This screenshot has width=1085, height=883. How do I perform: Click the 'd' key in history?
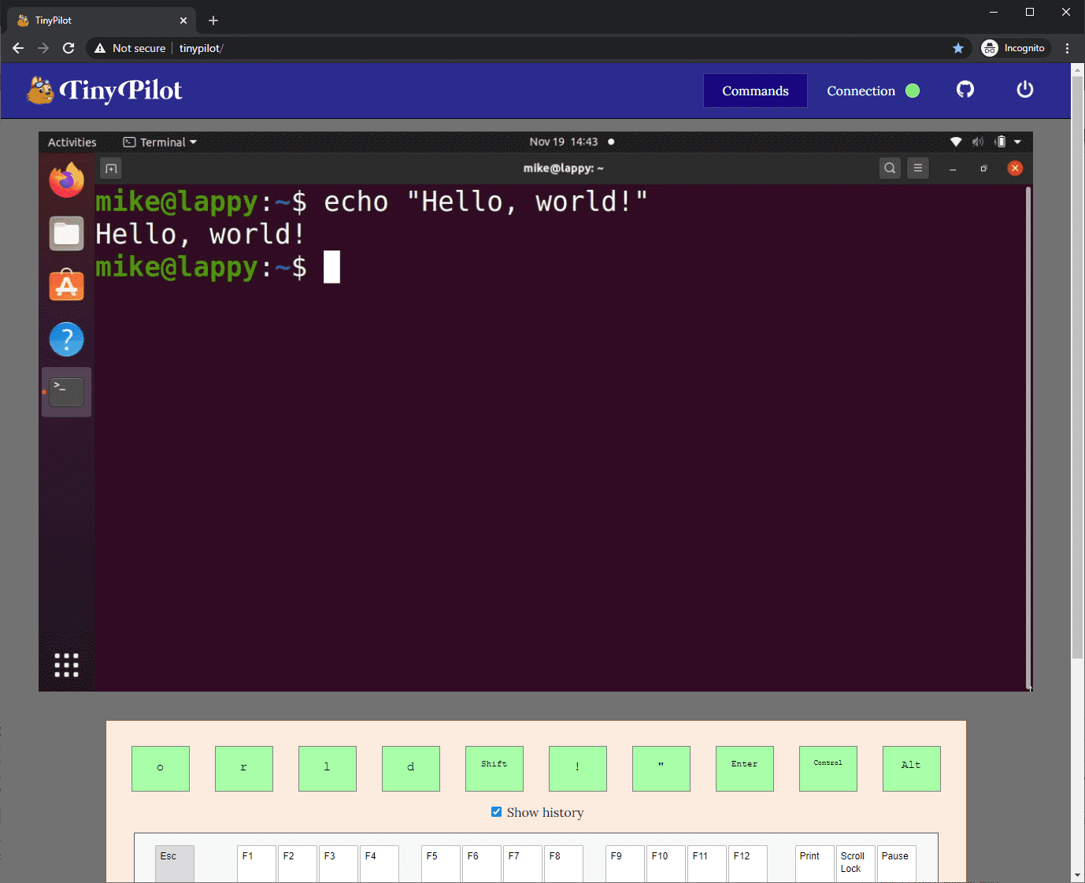tap(411, 769)
